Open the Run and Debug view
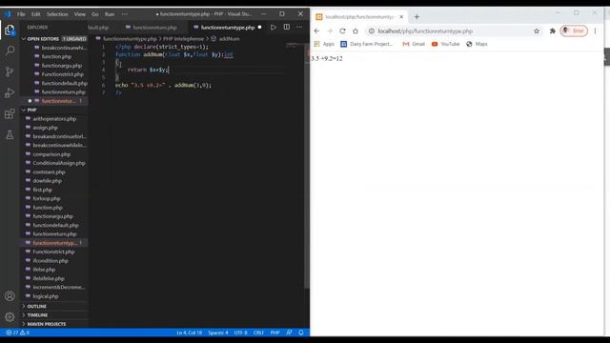 coord(10,92)
